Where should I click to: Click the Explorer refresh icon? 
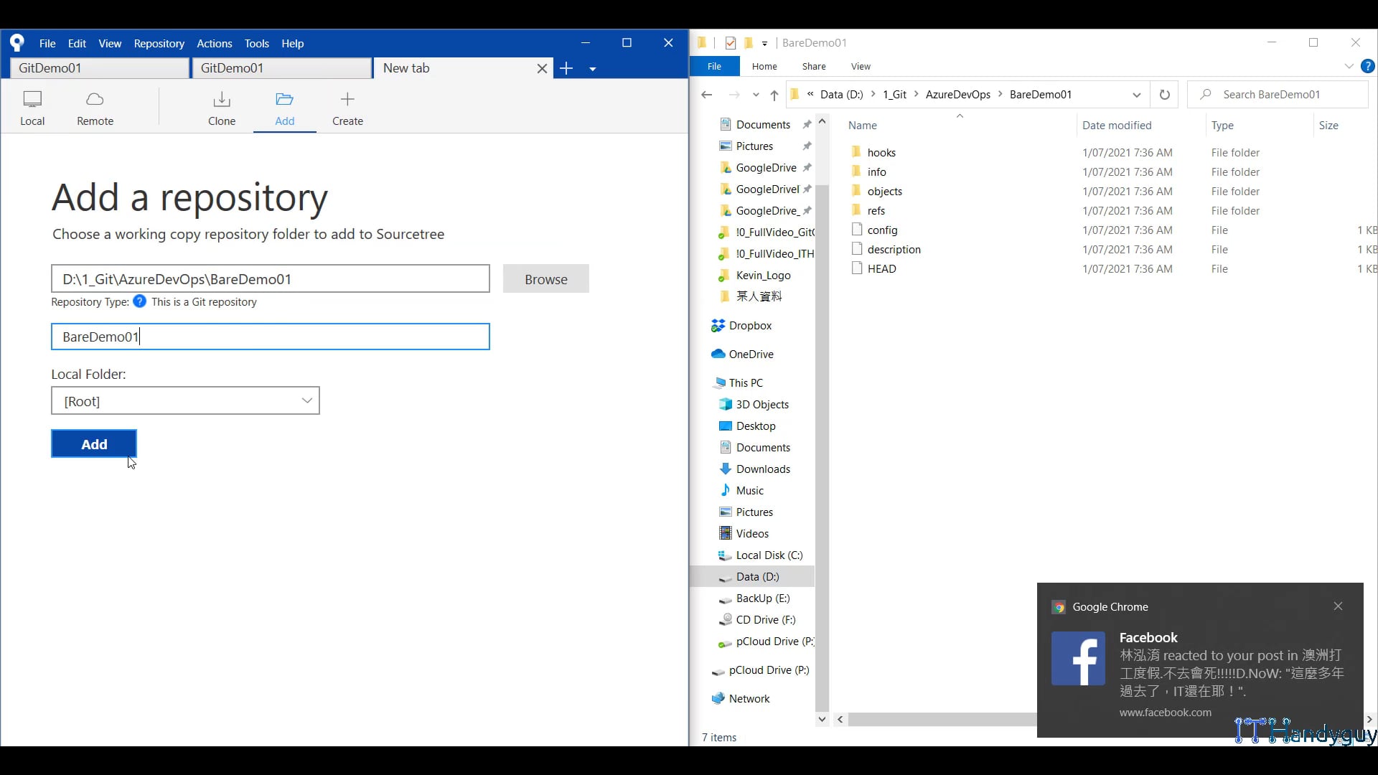(x=1164, y=95)
